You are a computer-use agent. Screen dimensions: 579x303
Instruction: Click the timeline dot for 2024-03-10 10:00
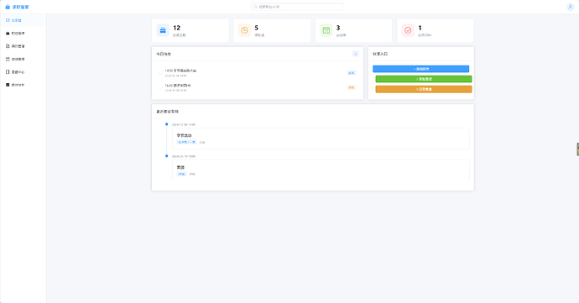[x=166, y=156]
